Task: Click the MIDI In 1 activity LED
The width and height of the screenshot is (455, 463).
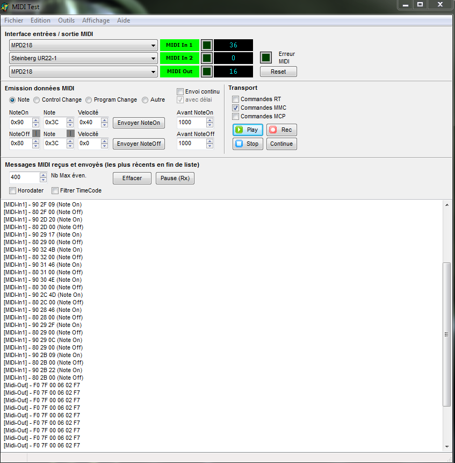Action: click(x=207, y=45)
